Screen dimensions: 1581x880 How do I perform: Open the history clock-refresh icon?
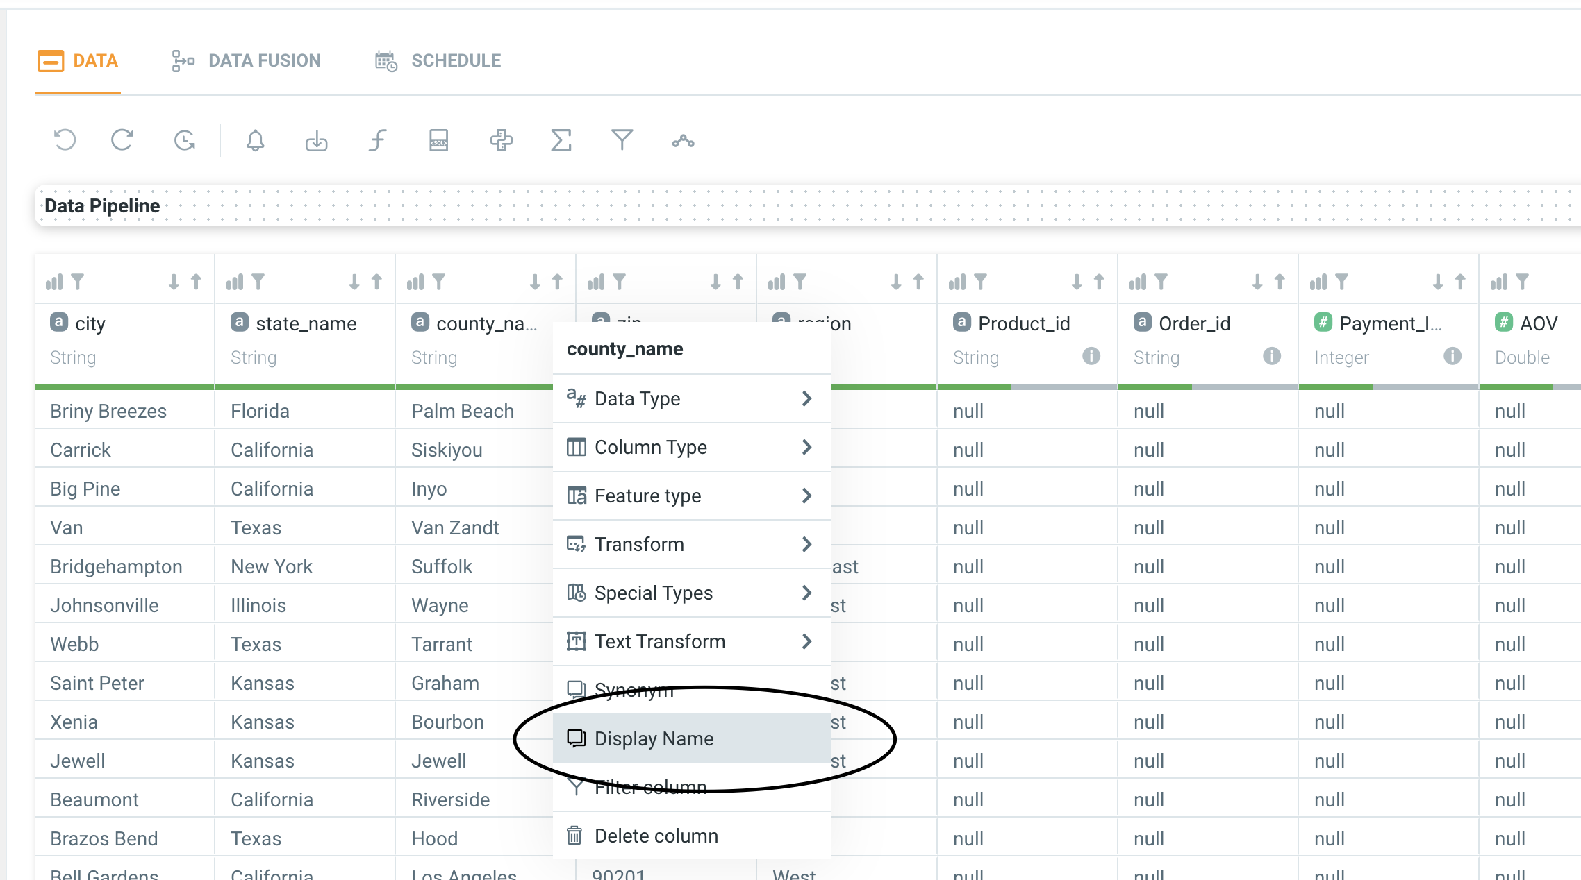184,140
